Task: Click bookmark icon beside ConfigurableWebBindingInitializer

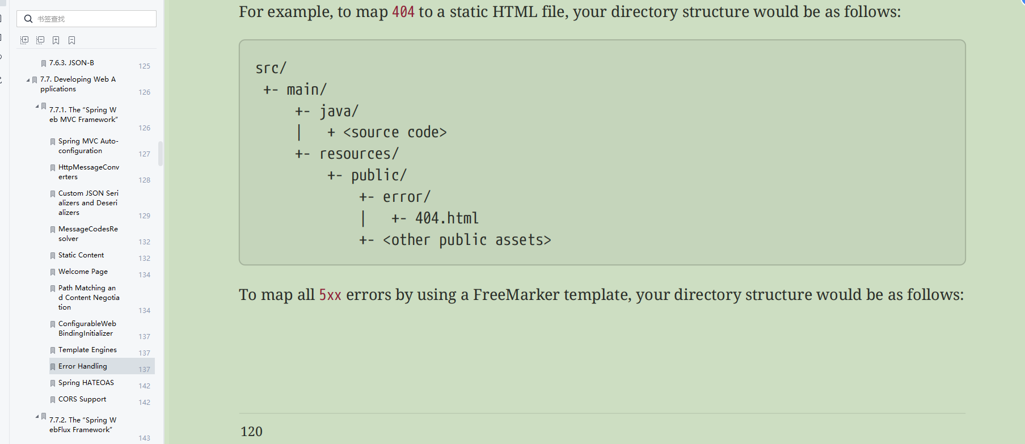Action: point(53,324)
